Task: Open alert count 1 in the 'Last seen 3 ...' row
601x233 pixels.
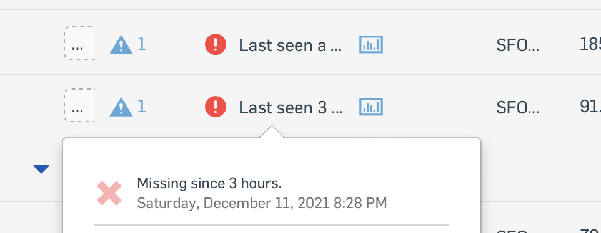Action: pyautogui.click(x=141, y=106)
